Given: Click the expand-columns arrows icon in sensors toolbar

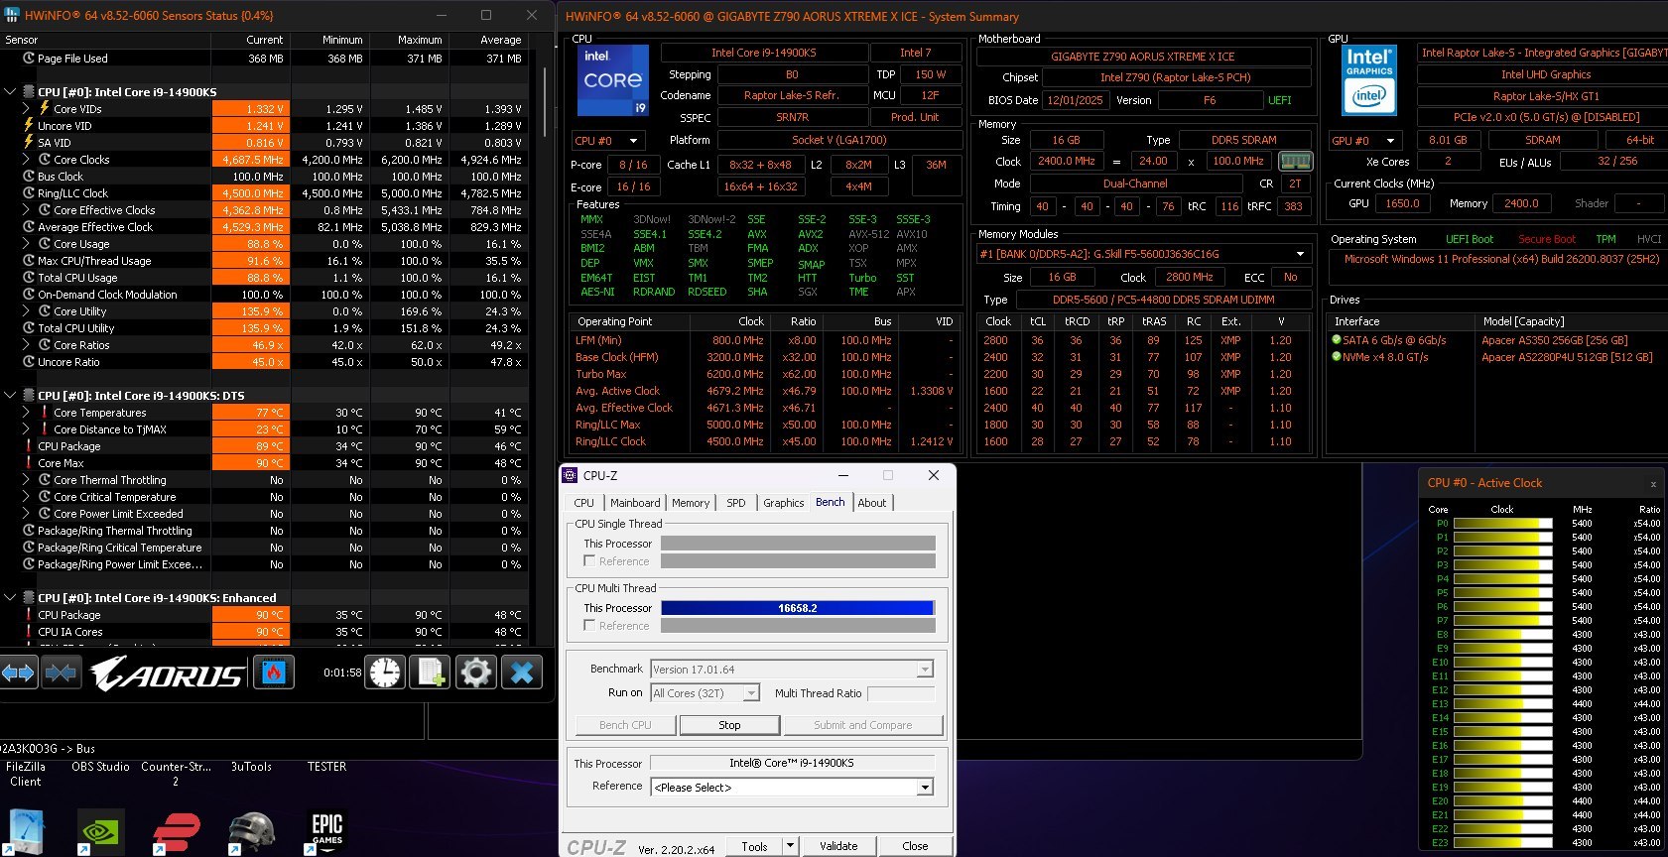Looking at the screenshot, I should (x=19, y=673).
